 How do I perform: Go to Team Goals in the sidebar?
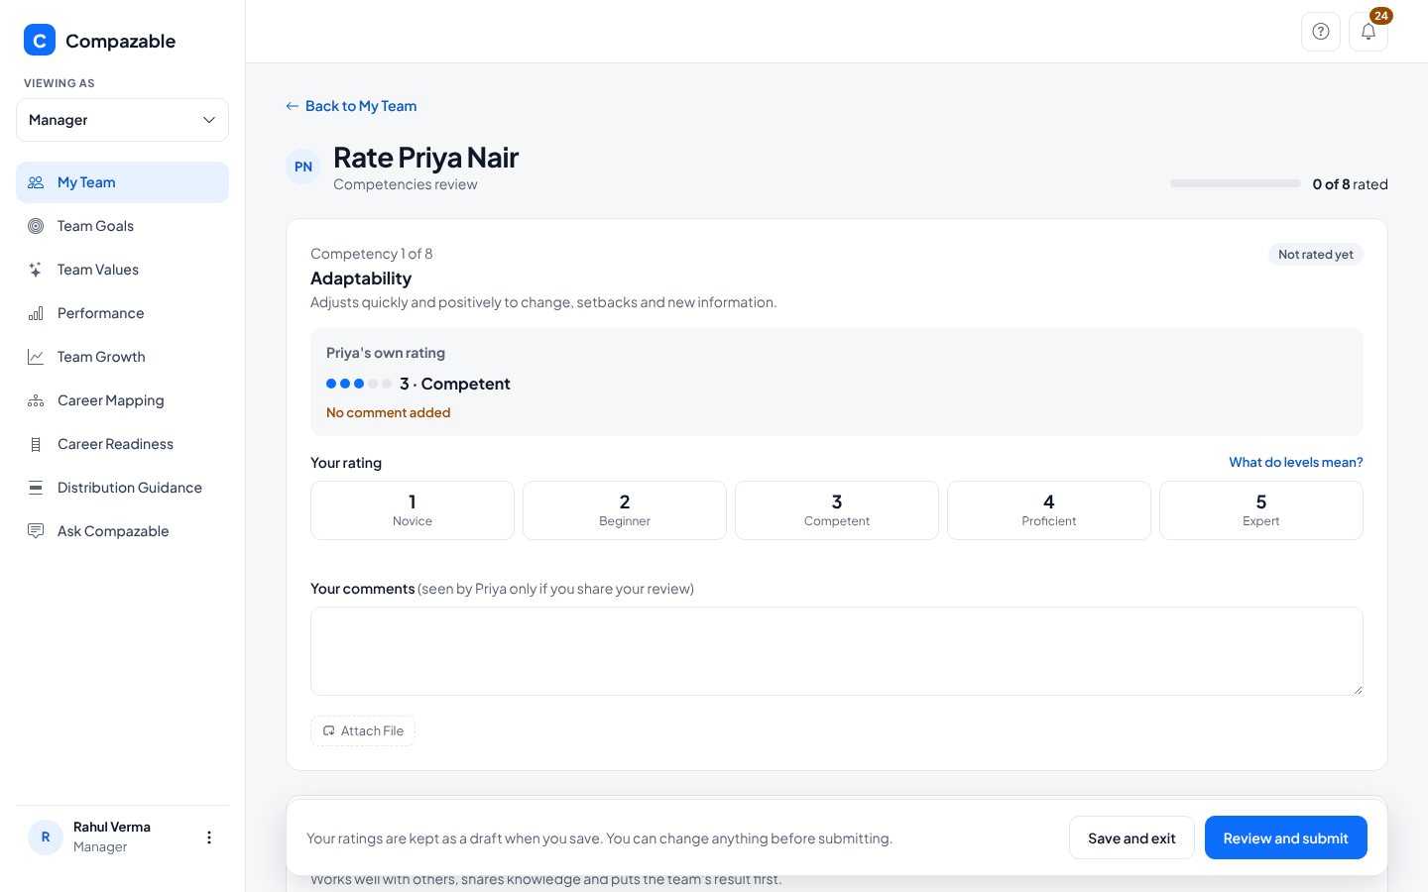coord(122,226)
